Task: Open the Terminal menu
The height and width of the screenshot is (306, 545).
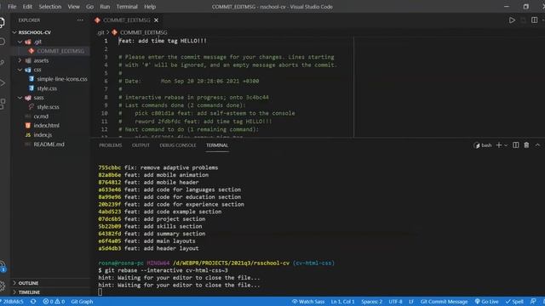Action: [127, 7]
